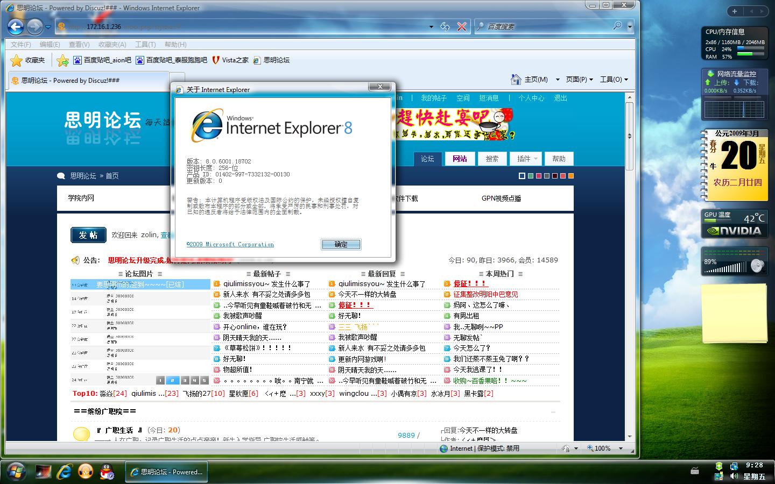Open the Favorites star button (收藏夹)
The image size is (775, 484).
(x=29, y=60)
